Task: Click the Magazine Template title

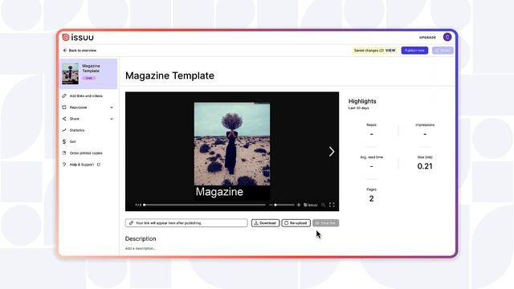Action: tap(169, 75)
